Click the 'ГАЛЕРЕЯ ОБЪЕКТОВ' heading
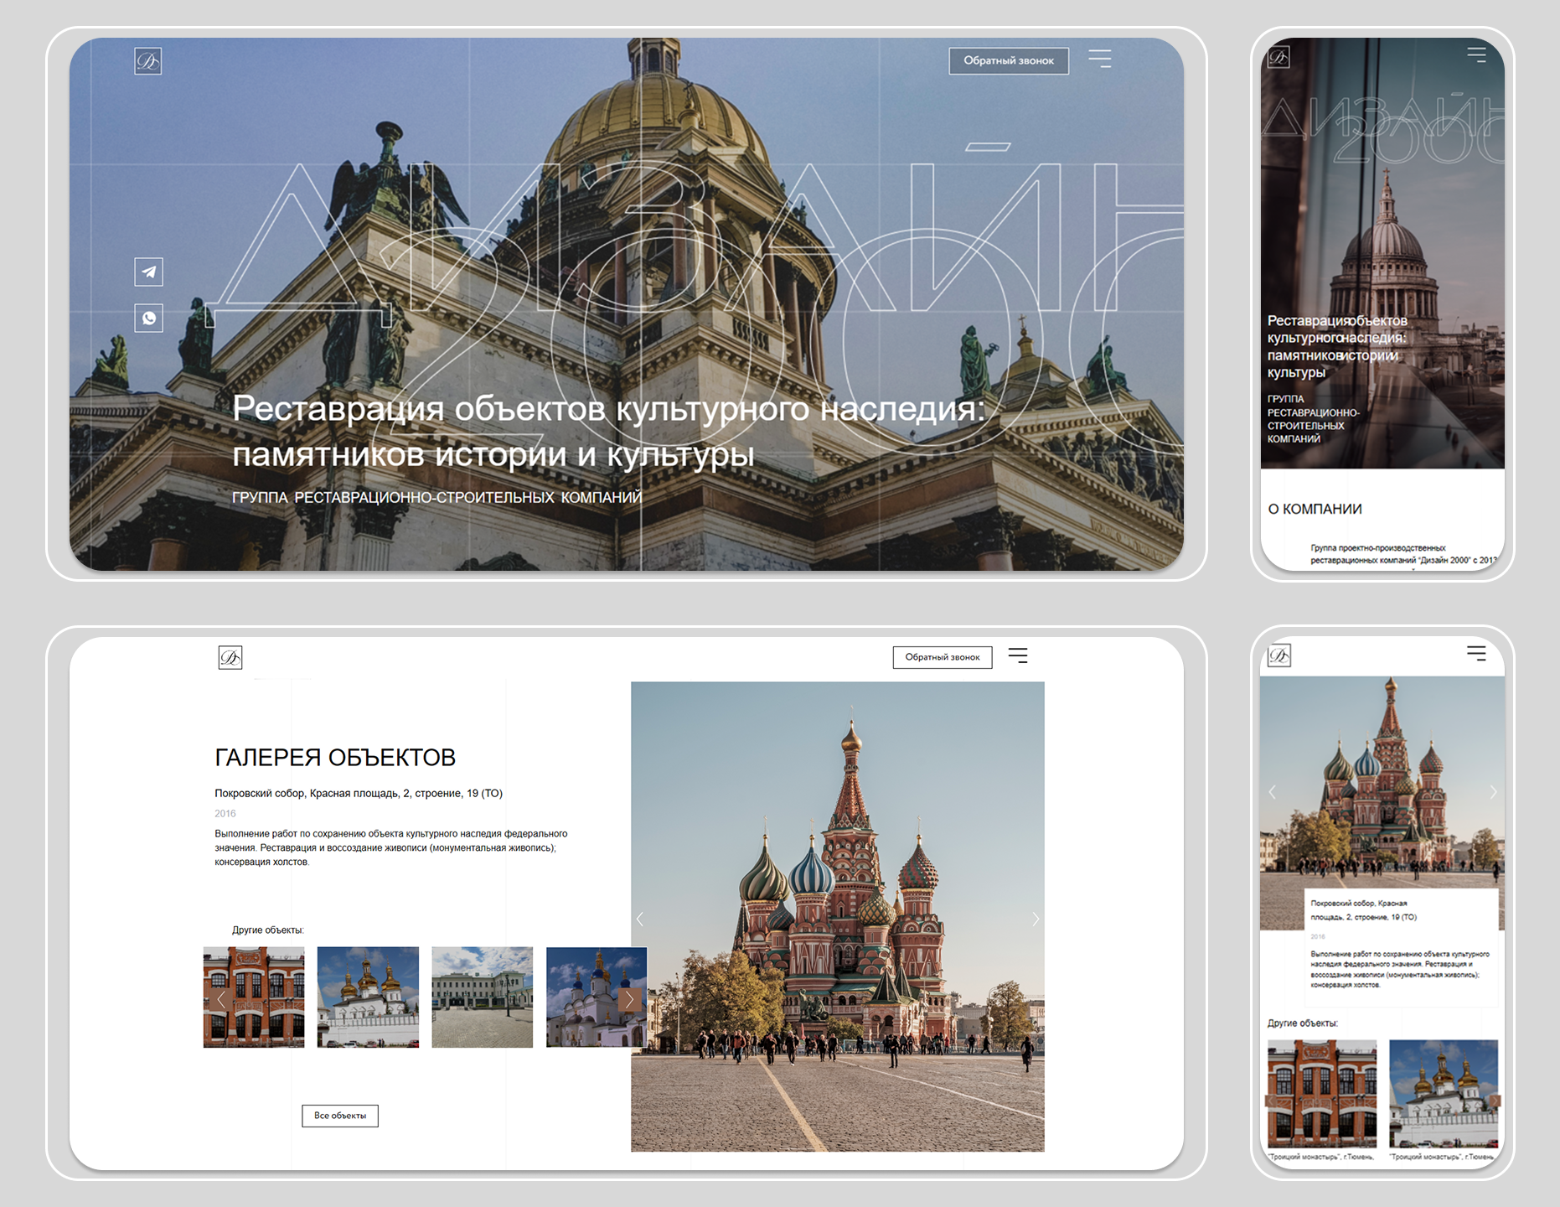The height and width of the screenshot is (1207, 1560). click(x=335, y=758)
